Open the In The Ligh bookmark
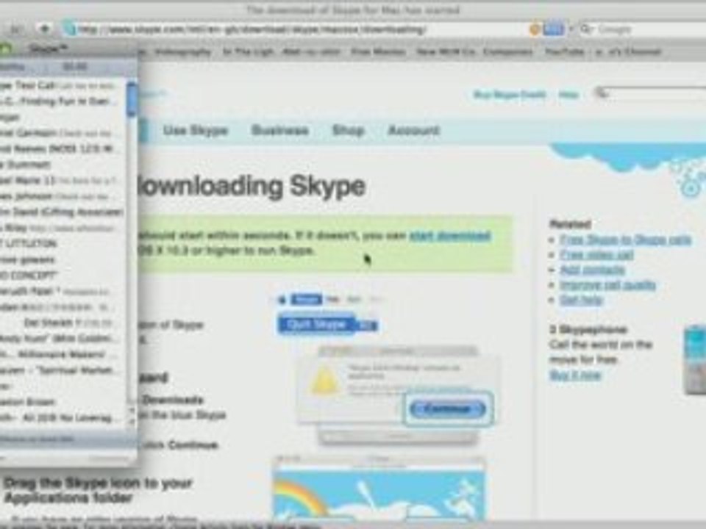 pos(248,51)
